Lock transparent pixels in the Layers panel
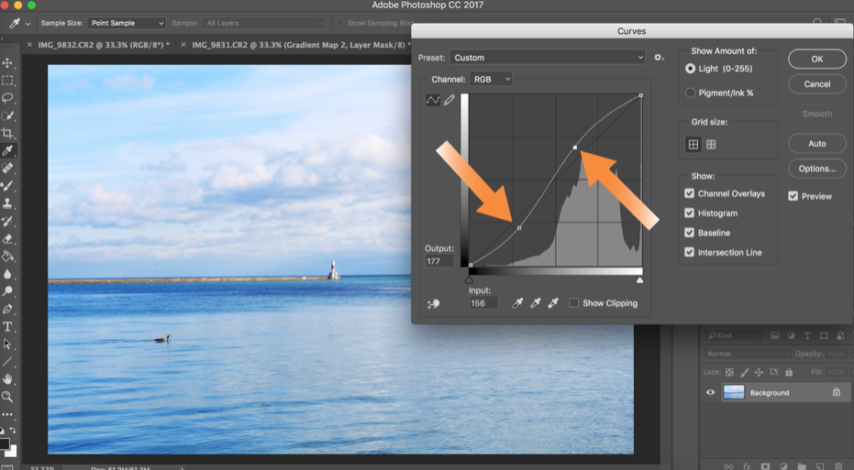 click(x=729, y=372)
